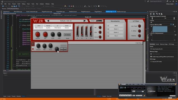Click the red round delete button on layer
This screenshot has height=100, width=178.
33,49
